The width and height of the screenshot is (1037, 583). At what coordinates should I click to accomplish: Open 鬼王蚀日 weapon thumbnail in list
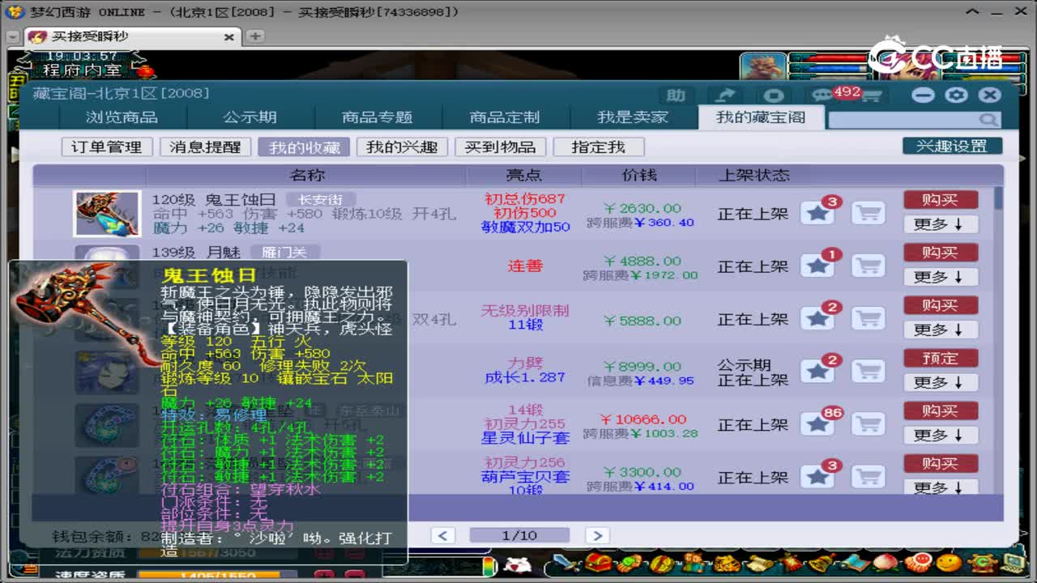(x=107, y=214)
